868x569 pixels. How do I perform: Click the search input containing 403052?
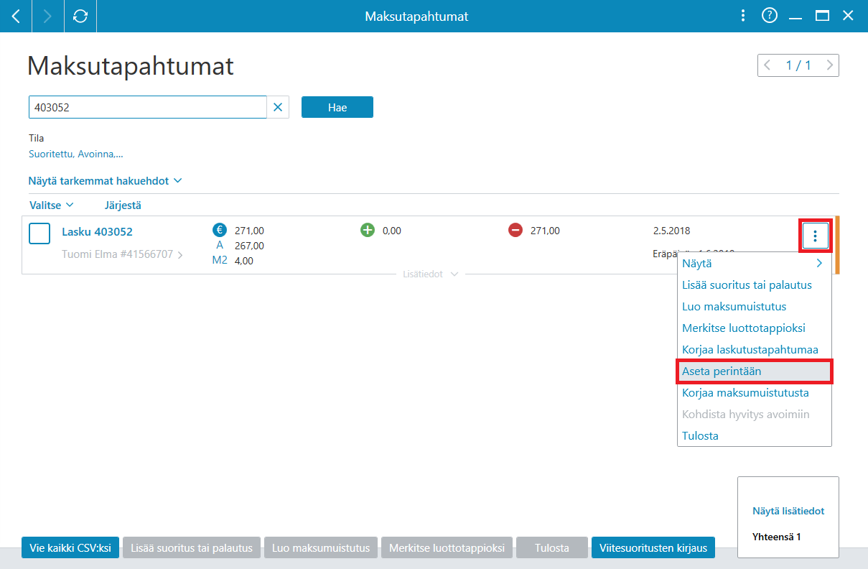coord(147,108)
